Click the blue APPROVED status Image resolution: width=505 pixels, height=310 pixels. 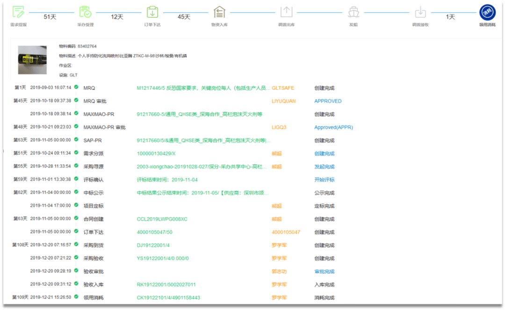[x=328, y=101]
